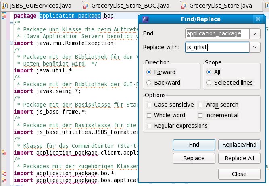
Task: Expand the Replace with history dropdown
Action: tap(255, 48)
